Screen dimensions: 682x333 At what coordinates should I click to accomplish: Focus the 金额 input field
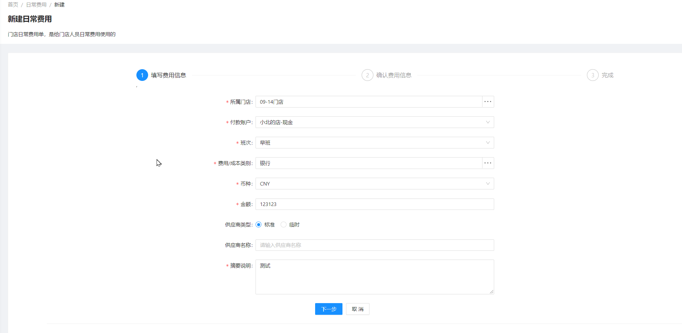(x=375, y=204)
